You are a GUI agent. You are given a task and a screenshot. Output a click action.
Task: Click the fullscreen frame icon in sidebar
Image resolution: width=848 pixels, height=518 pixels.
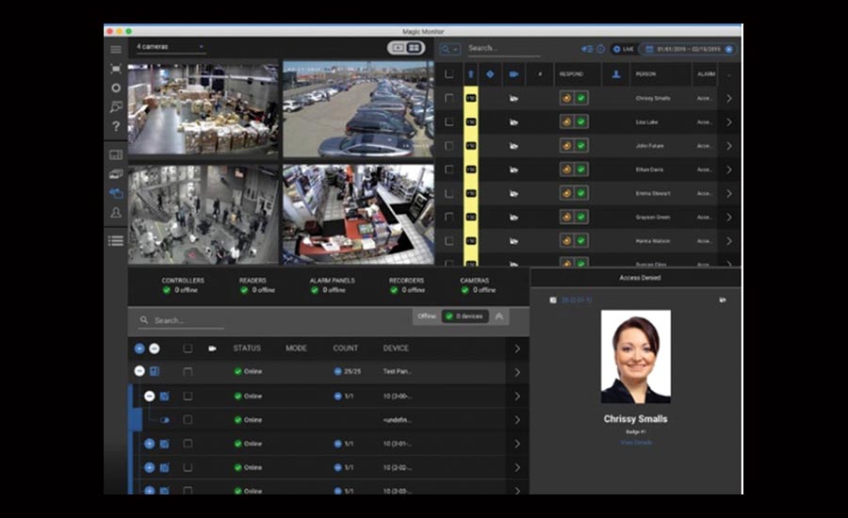(116, 69)
